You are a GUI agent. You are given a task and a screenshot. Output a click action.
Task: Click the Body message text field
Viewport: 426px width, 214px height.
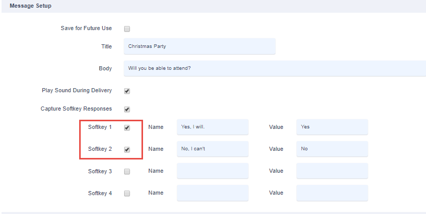coord(275,68)
